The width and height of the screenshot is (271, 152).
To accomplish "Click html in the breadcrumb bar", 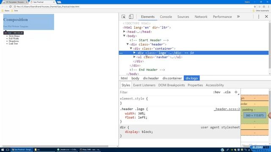I will click(124, 78).
